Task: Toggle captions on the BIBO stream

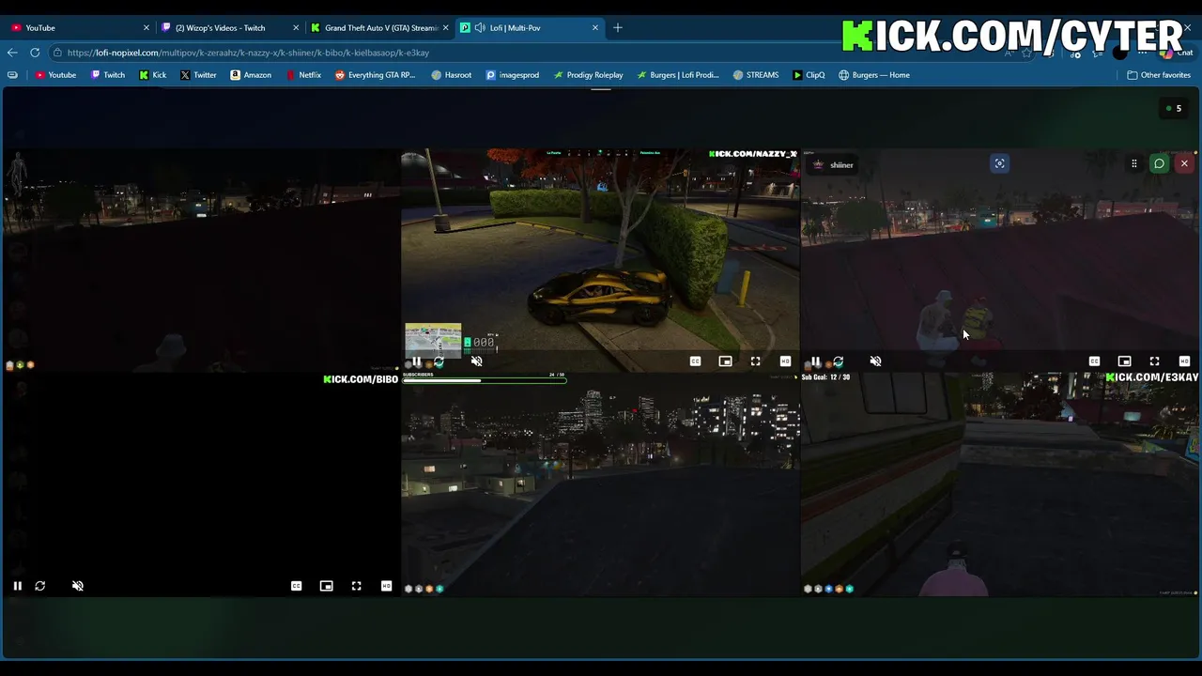Action: [296, 586]
